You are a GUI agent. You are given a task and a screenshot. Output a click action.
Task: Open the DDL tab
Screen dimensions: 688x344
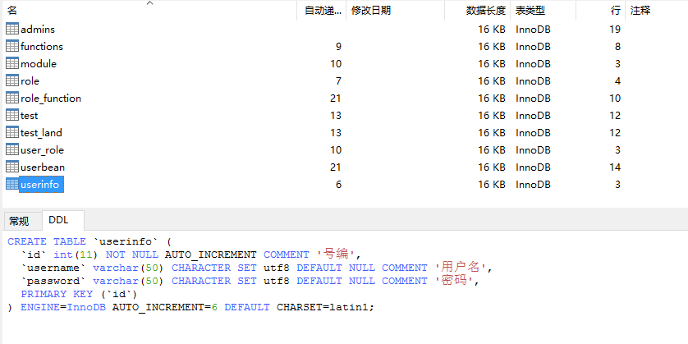tap(59, 220)
